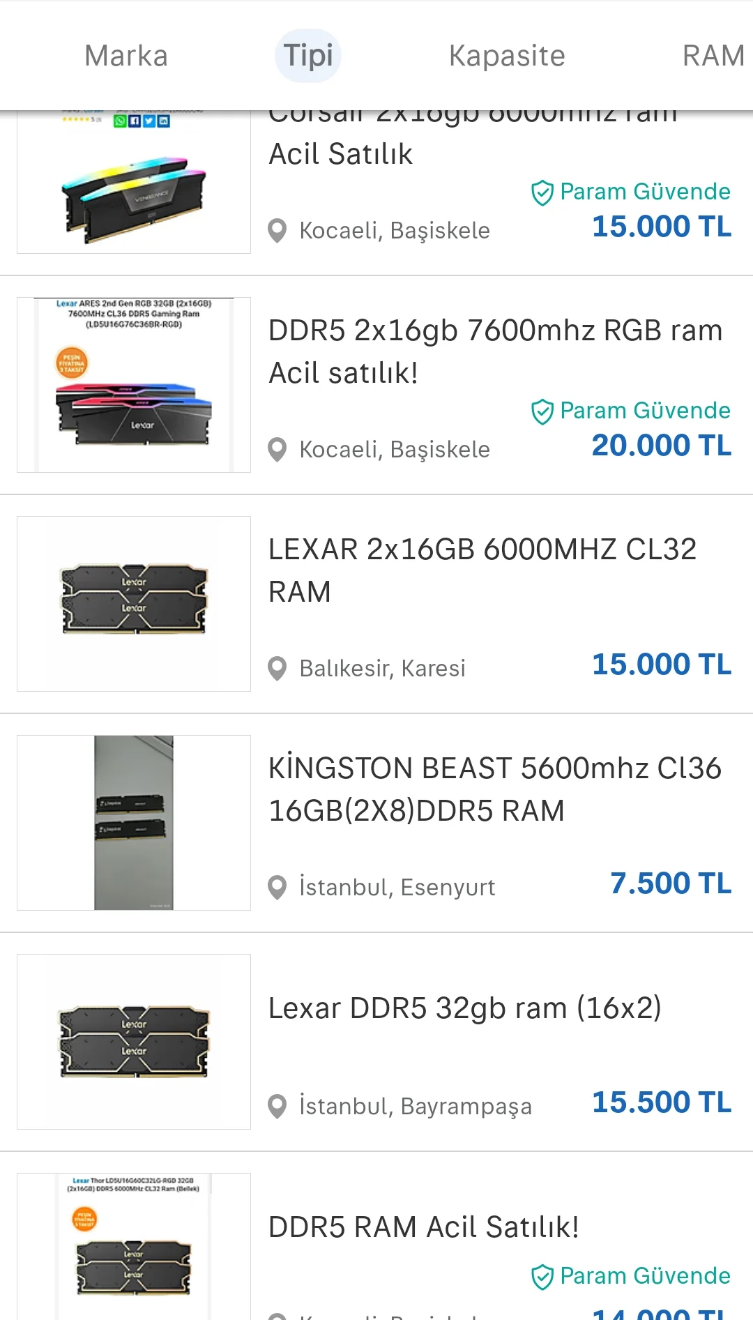The image size is (753, 1320).
Task: Open Lexar ARES RGB 7600MHz product thumbnail
Action: [134, 385]
